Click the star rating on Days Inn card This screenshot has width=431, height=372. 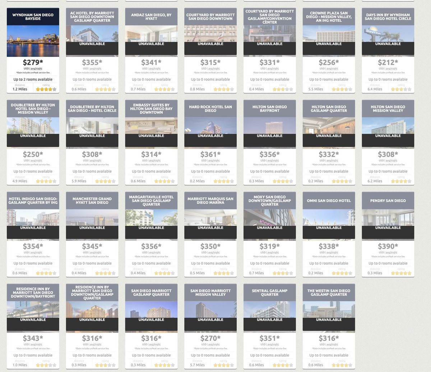click(x=401, y=89)
